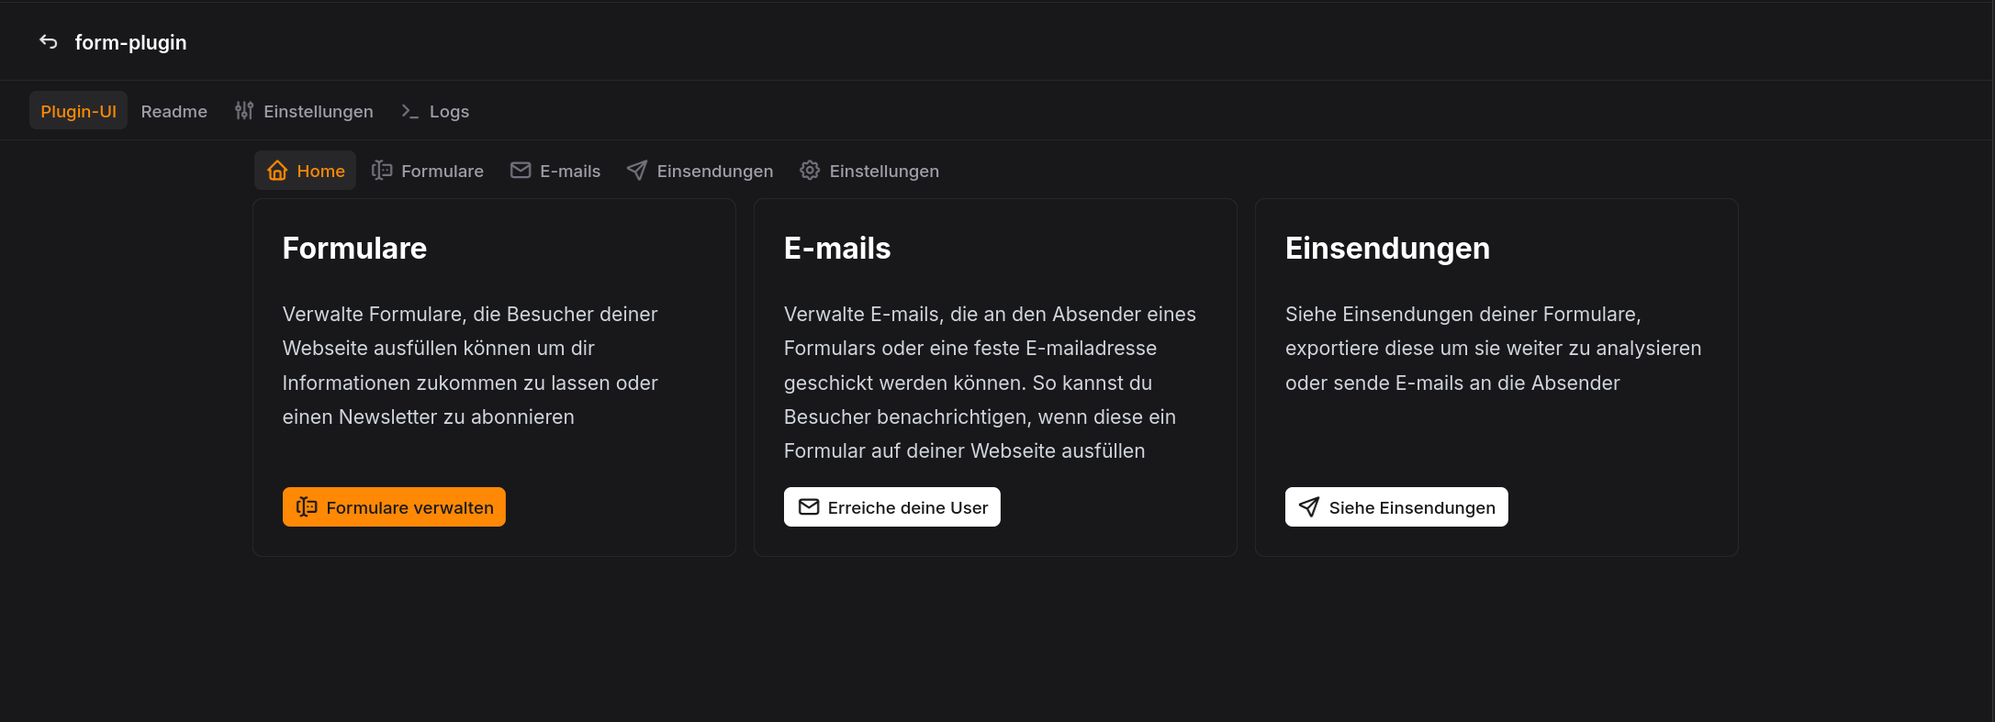The height and width of the screenshot is (722, 1995).
Task: Open the Readme tab
Action: pos(174,111)
